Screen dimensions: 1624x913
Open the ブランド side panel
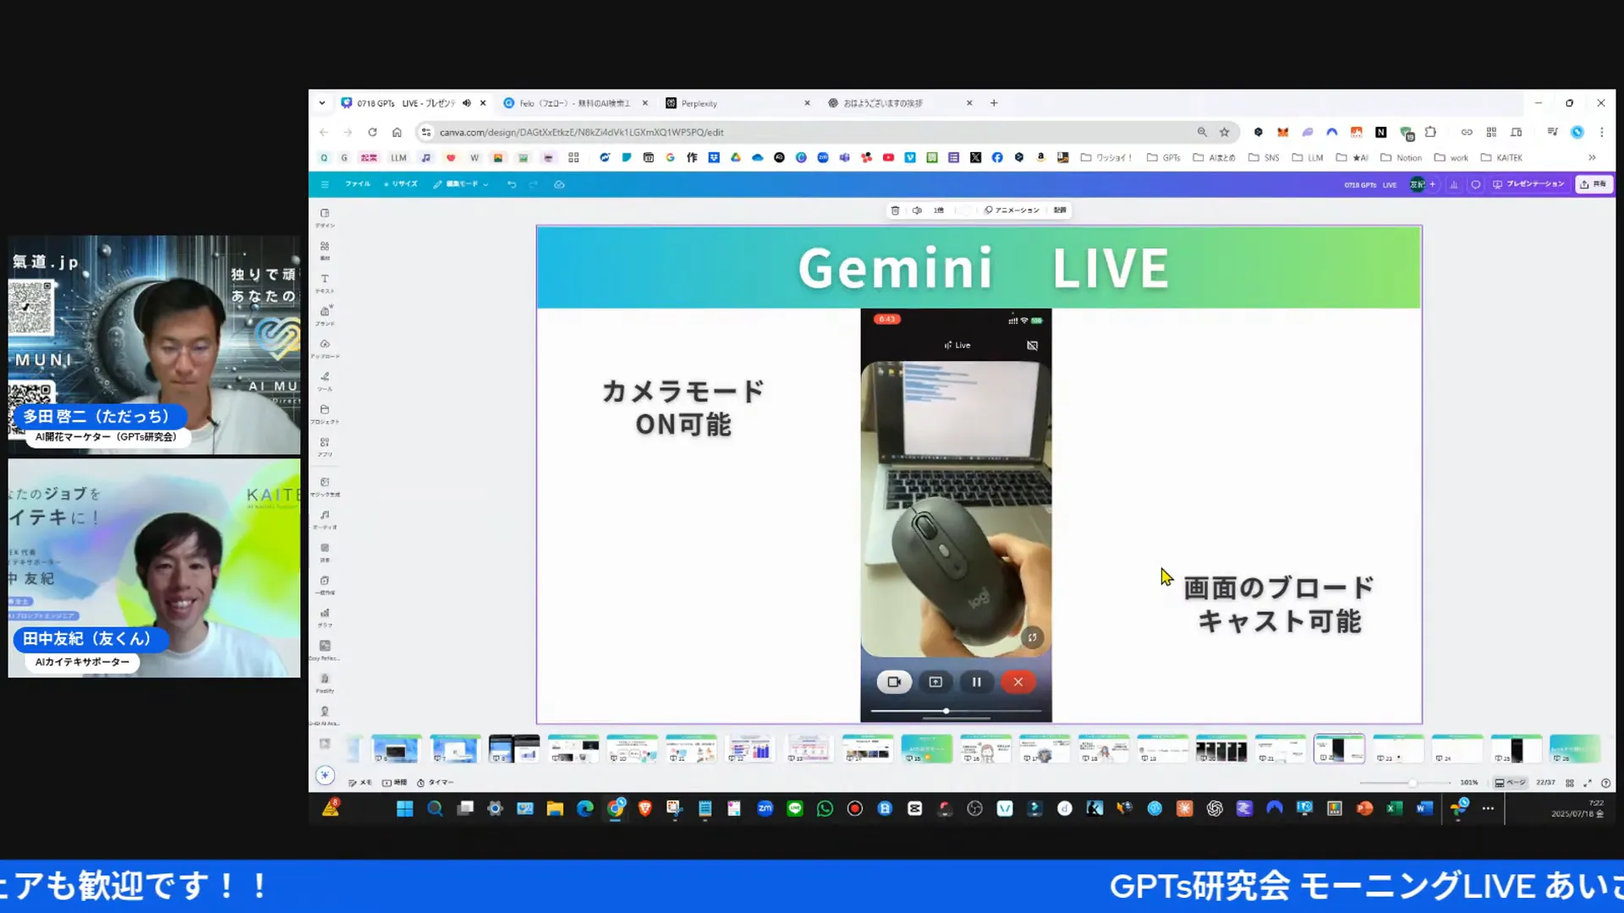click(x=325, y=316)
